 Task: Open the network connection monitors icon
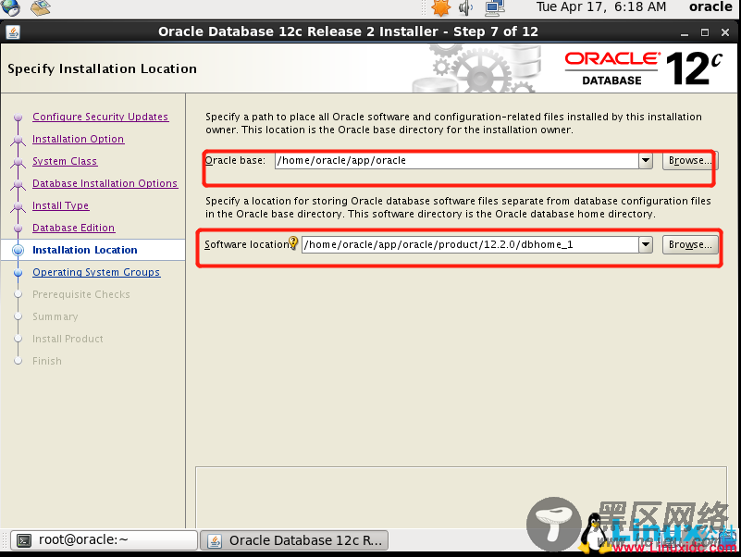pos(495,7)
